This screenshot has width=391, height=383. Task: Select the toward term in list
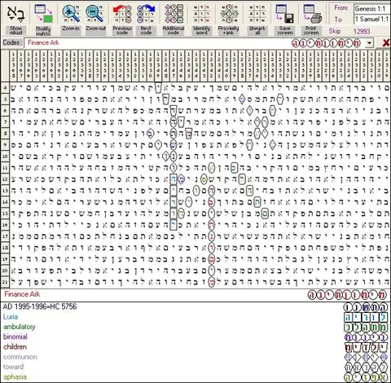click(x=13, y=368)
